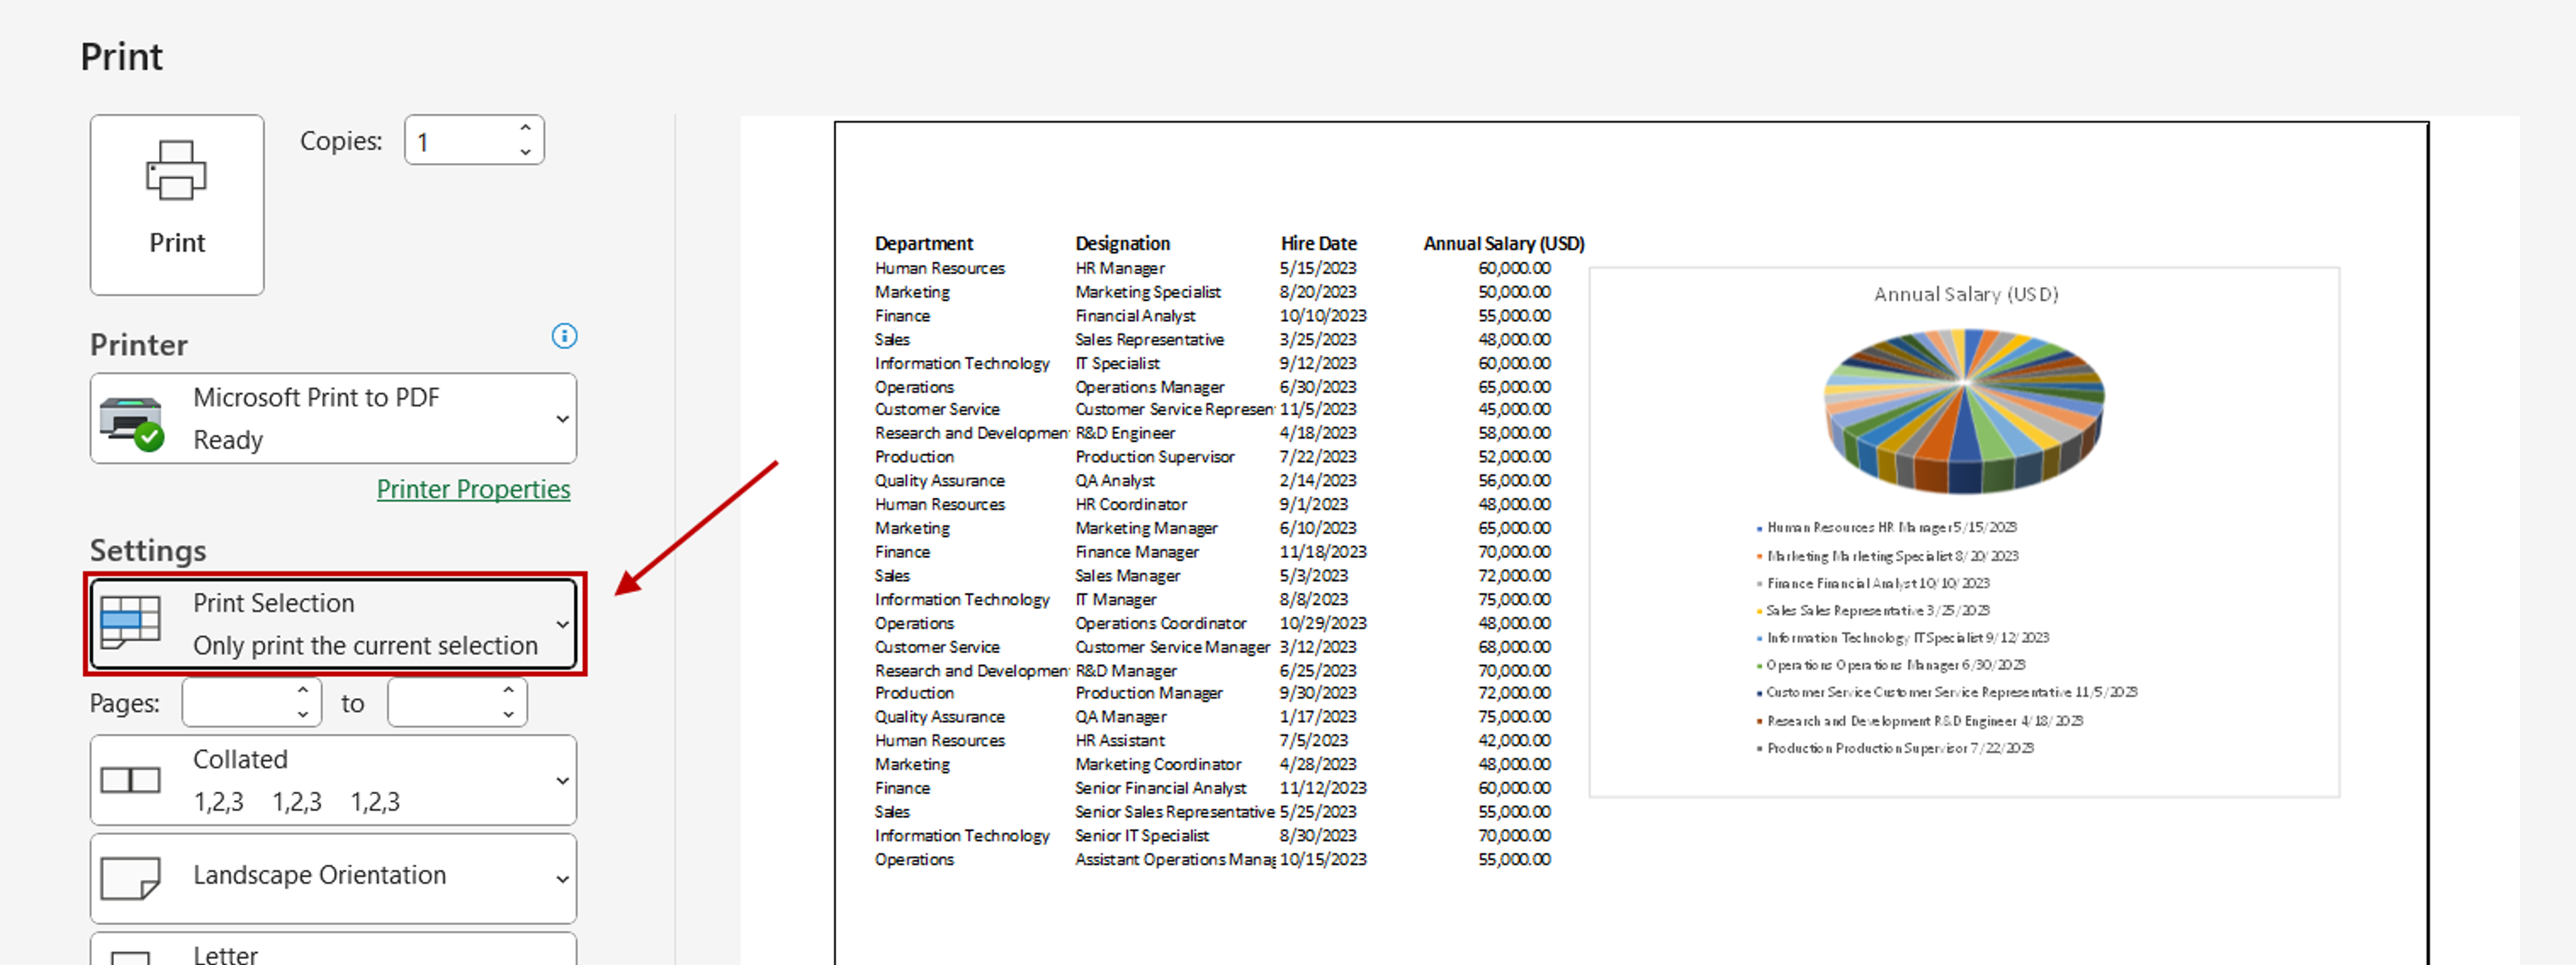Click 'Senior IT Specialist' cell in preview
The width and height of the screenshot is (2576, 965).
point(1142,836)
